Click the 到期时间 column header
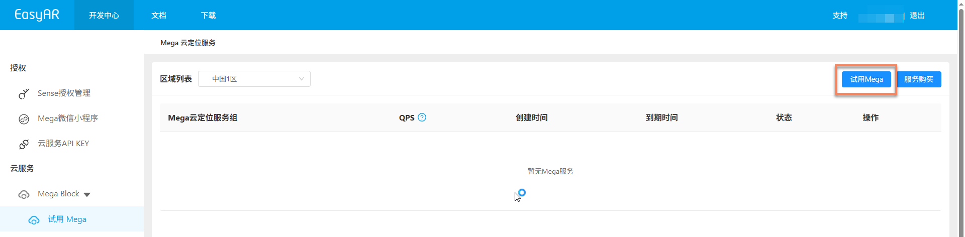The image size is (965, 237). tap(661, 118)
